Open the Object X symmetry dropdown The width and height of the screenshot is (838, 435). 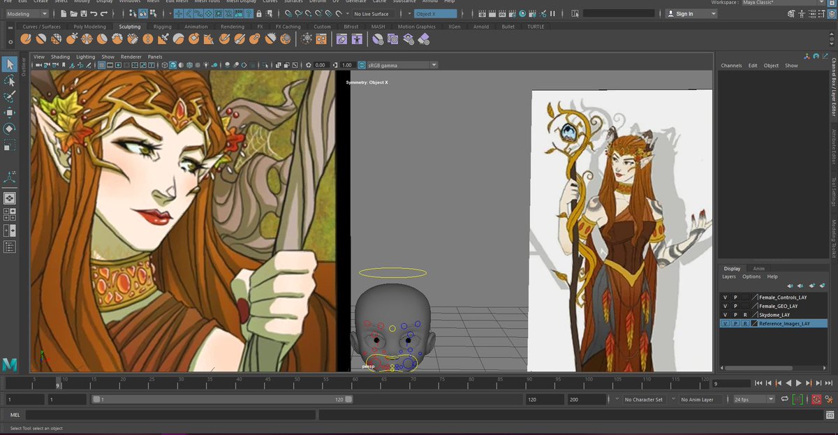435,14
